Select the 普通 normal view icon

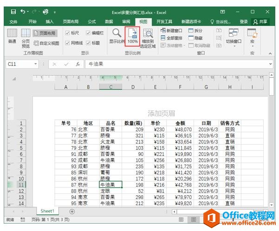point(12,36)
